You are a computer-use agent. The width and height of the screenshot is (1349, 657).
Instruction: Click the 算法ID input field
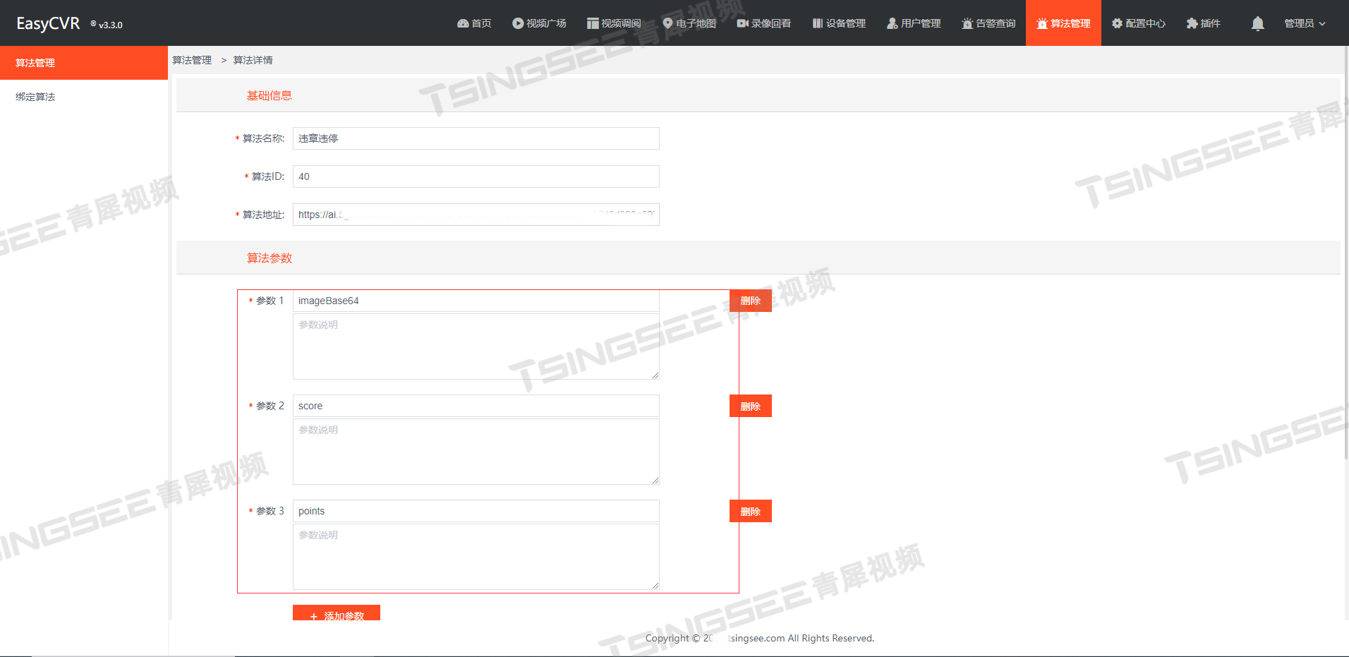(x=476, y=176)
